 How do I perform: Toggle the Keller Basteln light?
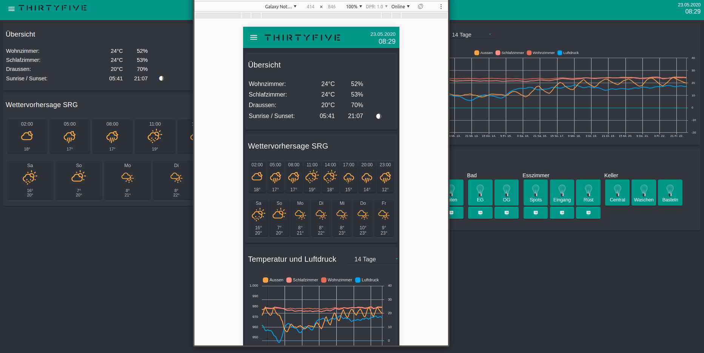670,193
